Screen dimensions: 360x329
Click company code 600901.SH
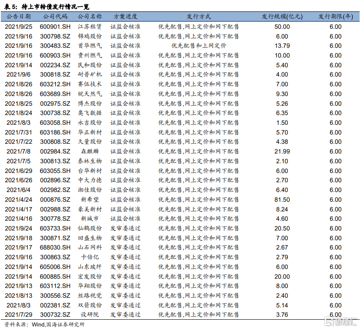(55, 26)
